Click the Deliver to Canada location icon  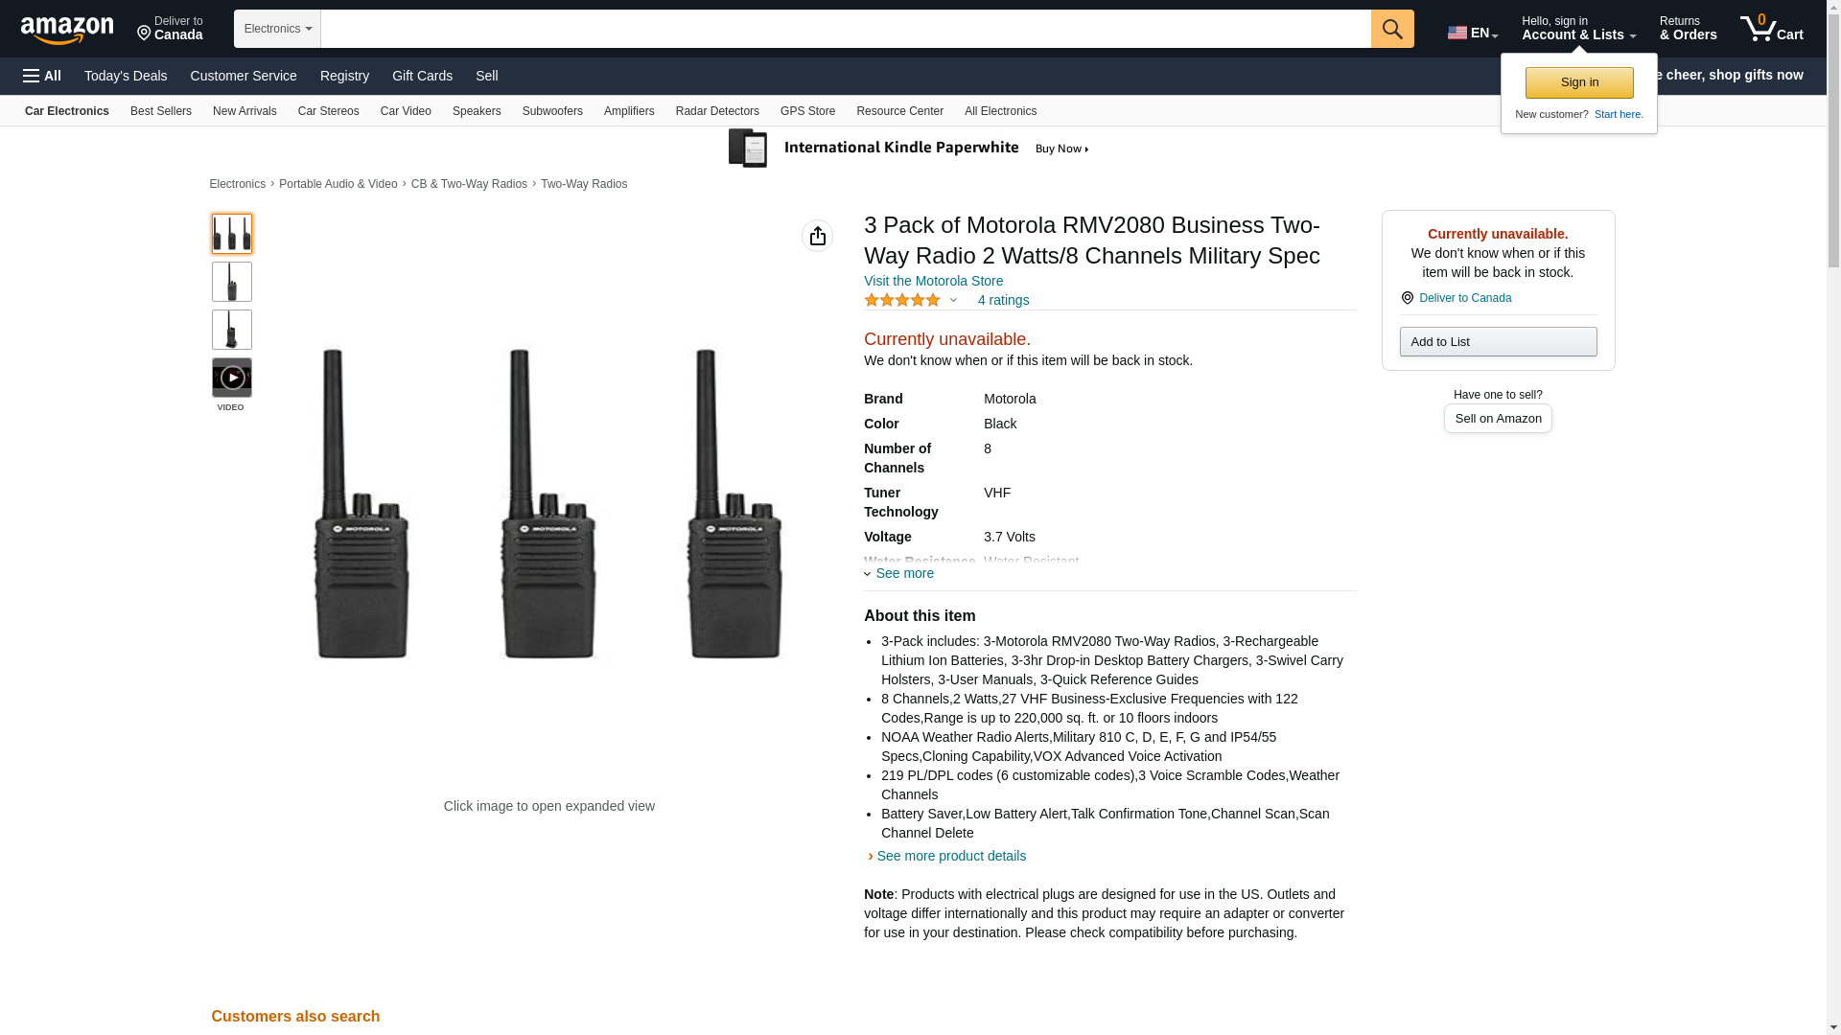1408,298
